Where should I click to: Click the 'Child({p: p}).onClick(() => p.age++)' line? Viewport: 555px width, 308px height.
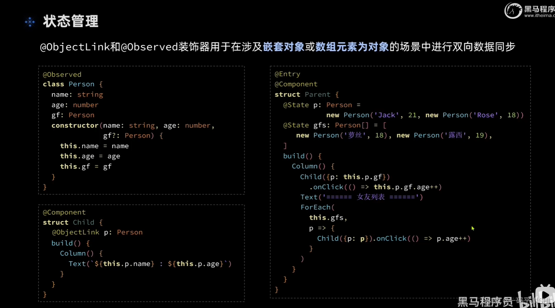[394, 239]
